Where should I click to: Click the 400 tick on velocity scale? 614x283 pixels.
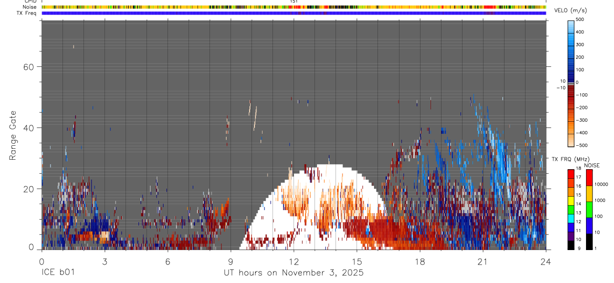click(579, 32)
